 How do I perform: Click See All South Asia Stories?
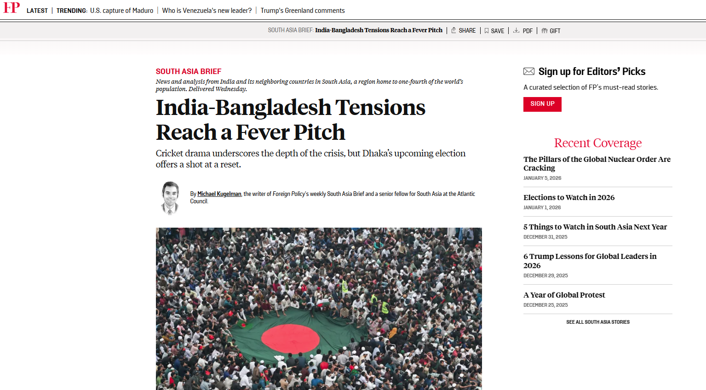pos(598,322)
